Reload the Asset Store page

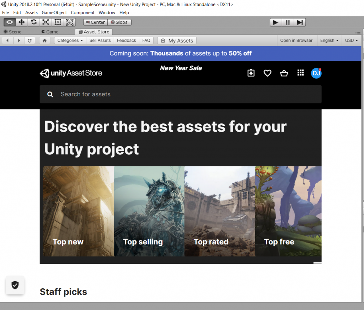pyautogui.click(x=30, y=41)
